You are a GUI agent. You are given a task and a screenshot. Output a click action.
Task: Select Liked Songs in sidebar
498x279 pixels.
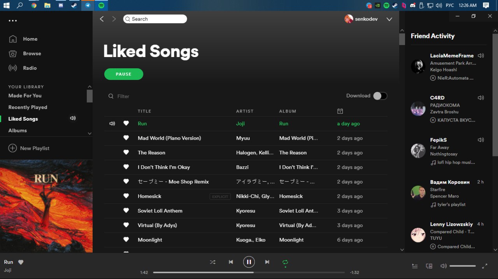pyautogui.click(x=23, y=119)
